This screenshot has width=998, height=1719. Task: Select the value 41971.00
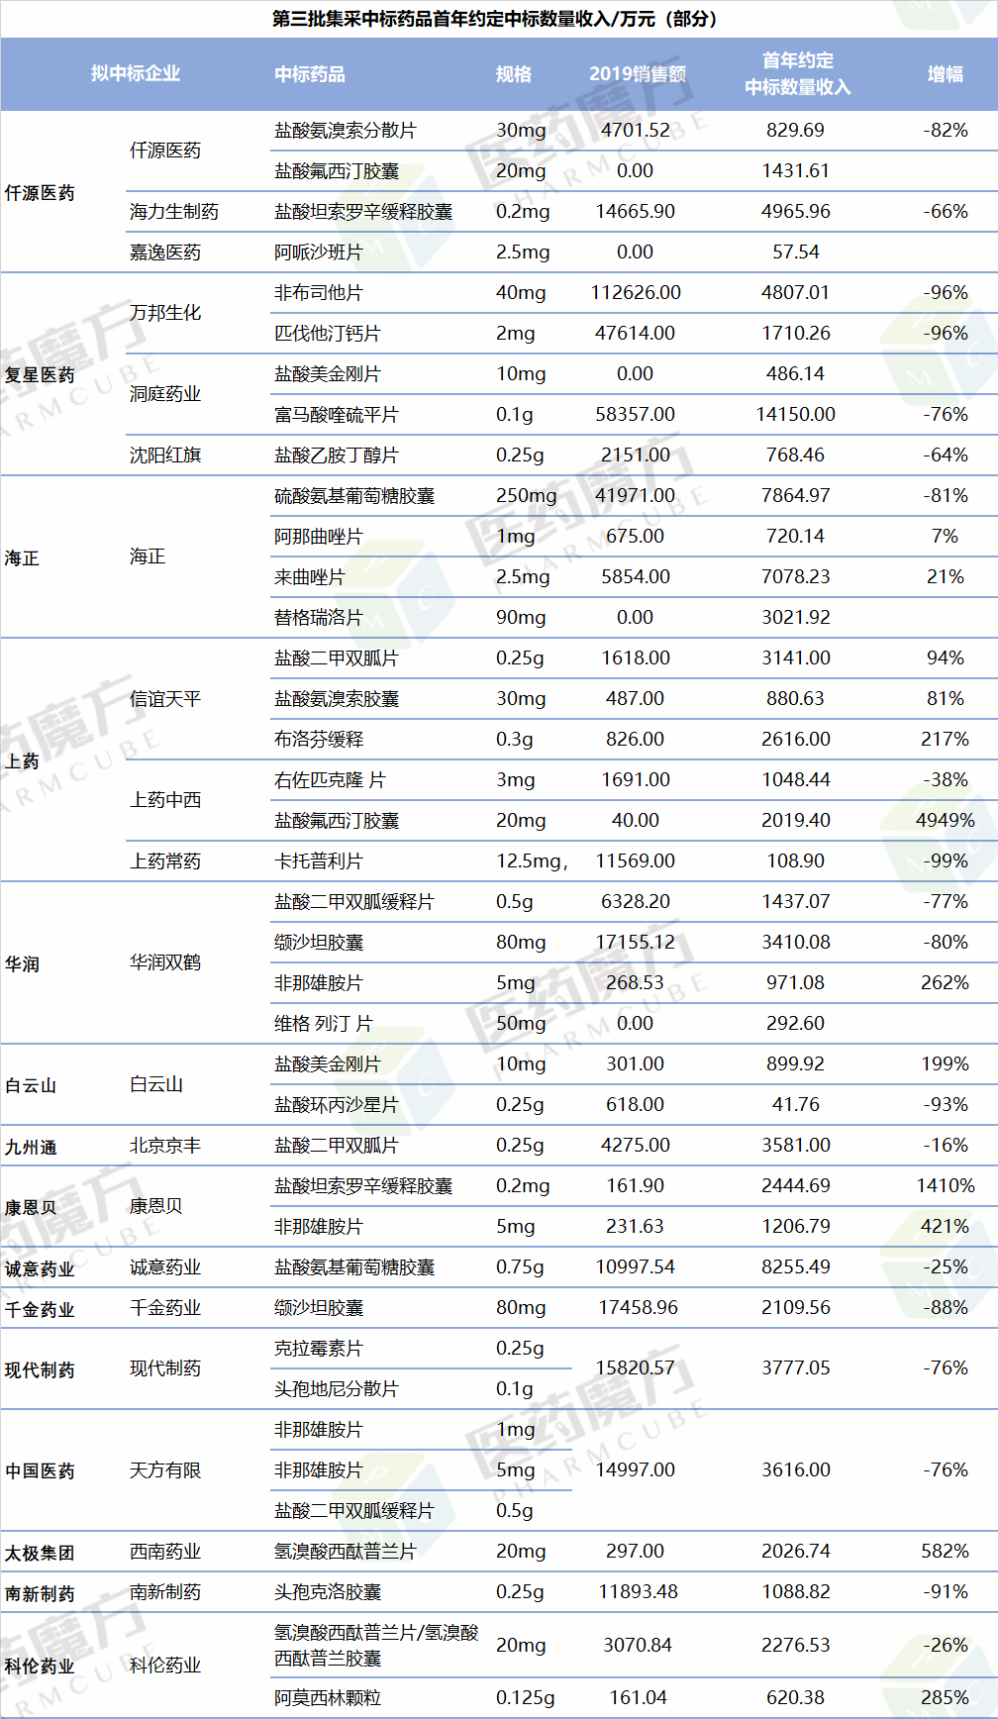[636, 496]
